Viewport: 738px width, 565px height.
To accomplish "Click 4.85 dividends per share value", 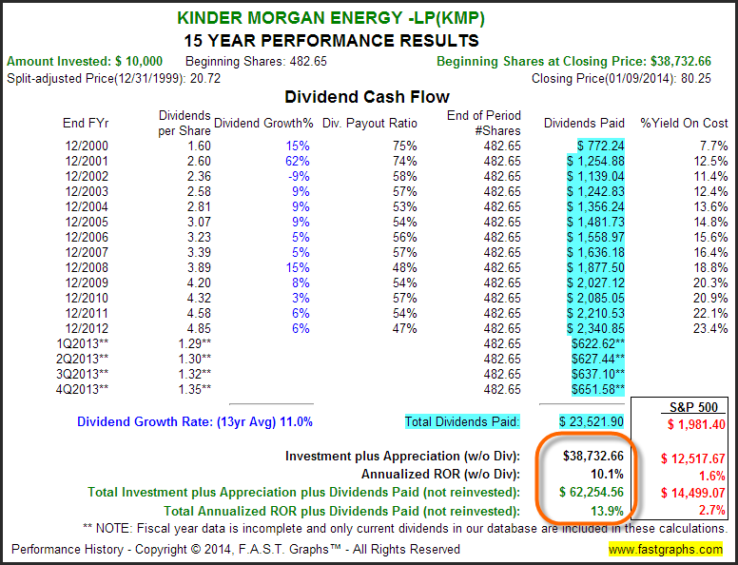I will pos(199,328).
